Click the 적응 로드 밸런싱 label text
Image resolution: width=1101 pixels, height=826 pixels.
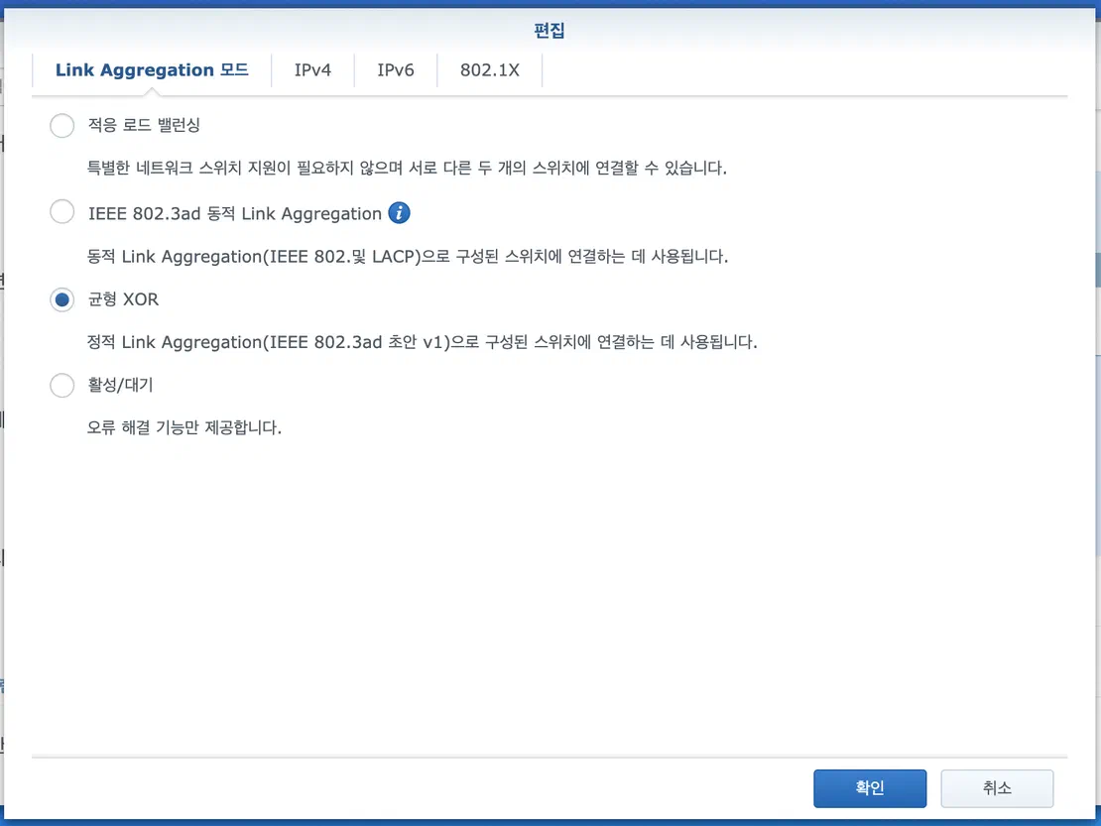click(x=144, y=125)
